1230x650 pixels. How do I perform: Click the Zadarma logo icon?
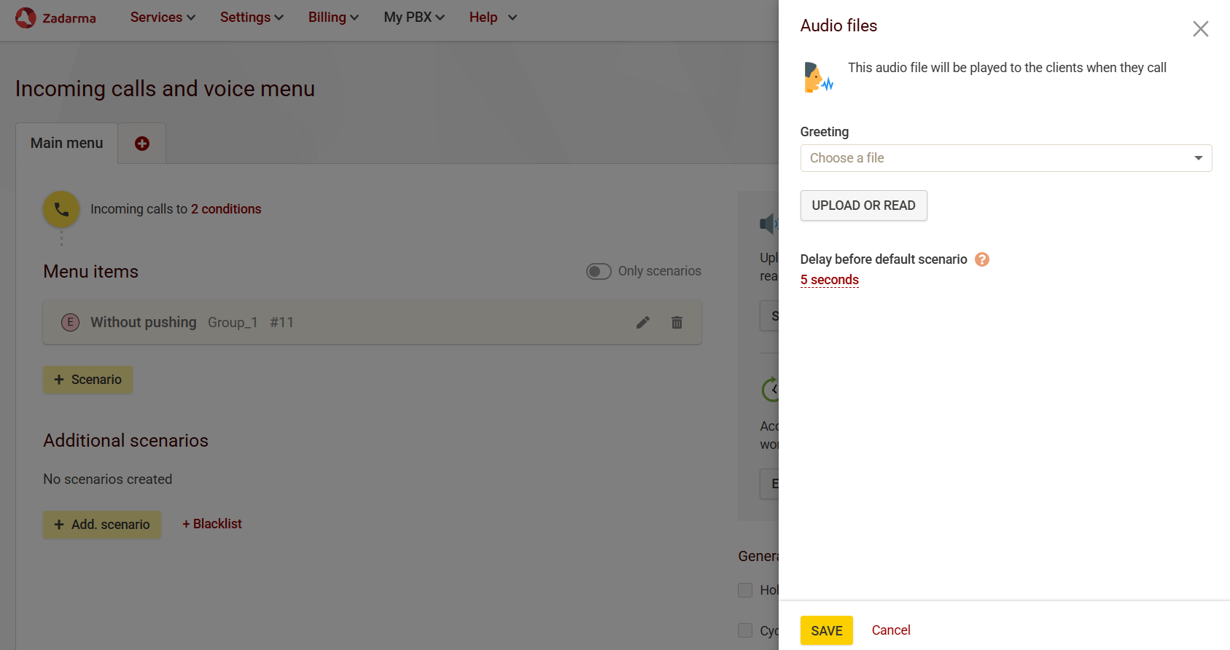pos(26,17)
